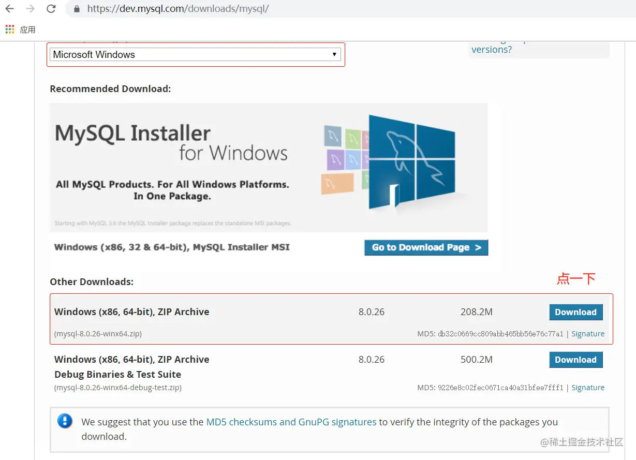The image size is (636, 460).
Task: Click the Windows (x86, 32 & 64-bit), MySQL Installer MSI text
Action: (x=172, y=247)
